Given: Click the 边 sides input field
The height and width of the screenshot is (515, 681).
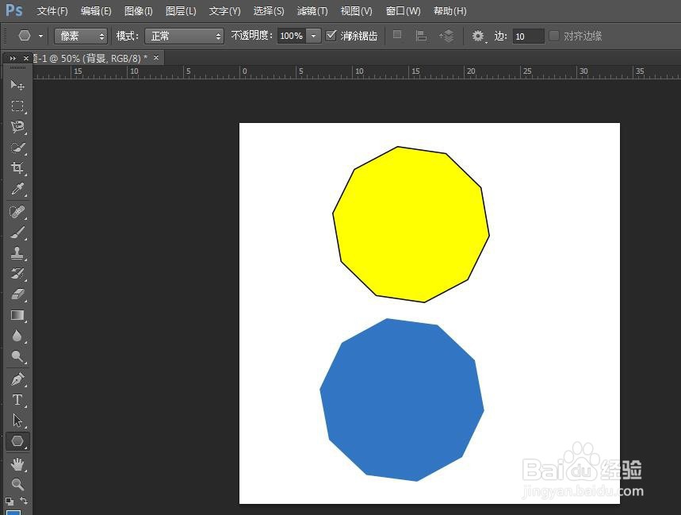Looking at the screenshot, I should coord(528,36).
